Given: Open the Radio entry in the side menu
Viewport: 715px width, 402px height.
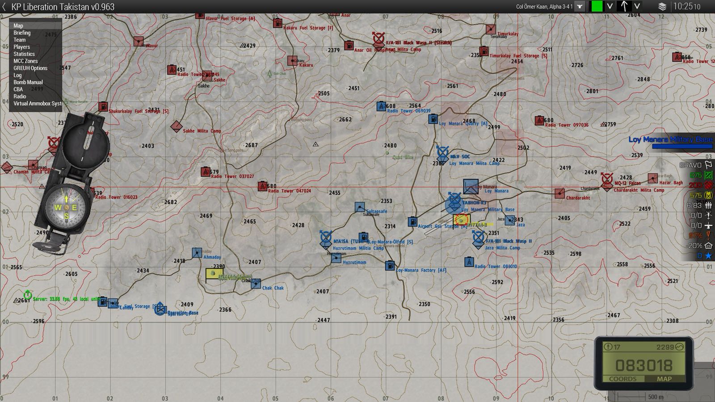Looking at the screenshot, I should [x=35, y=96].
